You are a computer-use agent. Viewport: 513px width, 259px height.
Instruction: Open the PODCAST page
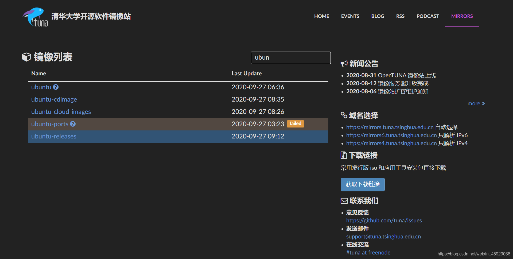[428, 16]
